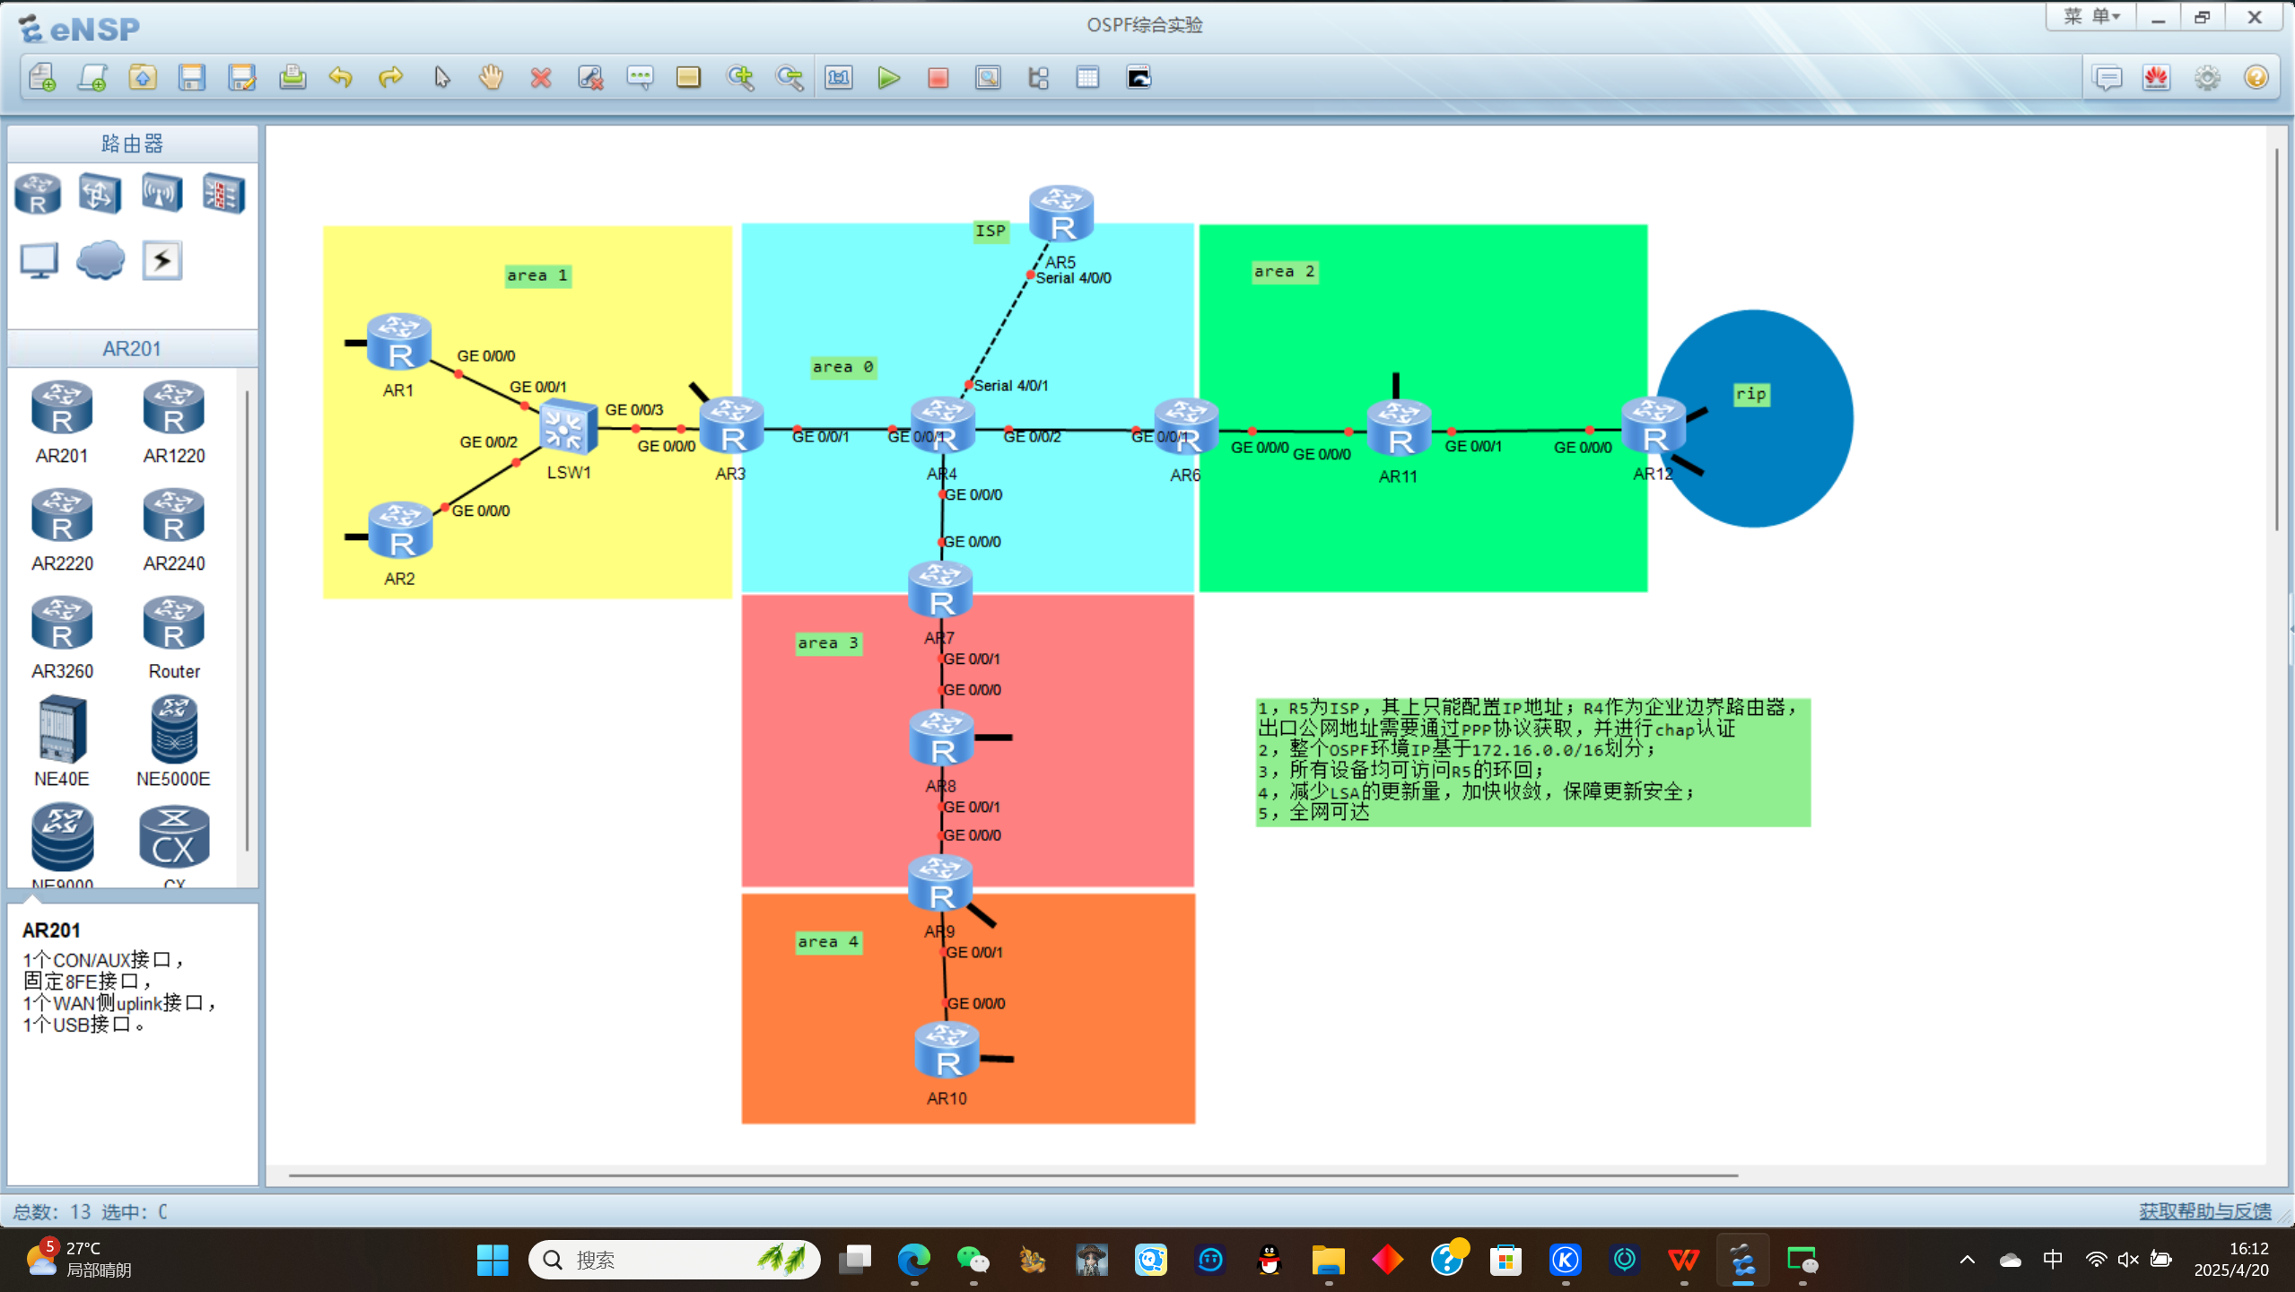Screen dimensions: 2295x1292
Task: Open the 菜单 dropdown menu
Action: 2091,17
